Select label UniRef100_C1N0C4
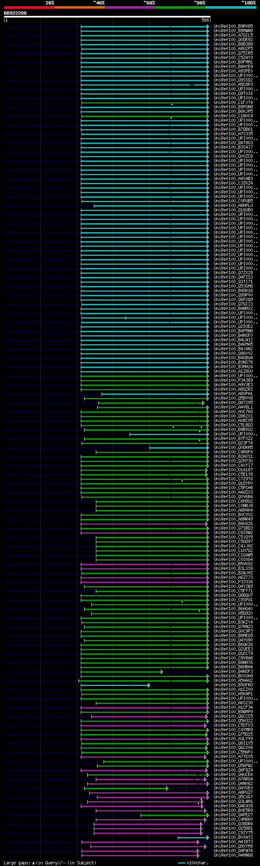 (x=233, y=116)
